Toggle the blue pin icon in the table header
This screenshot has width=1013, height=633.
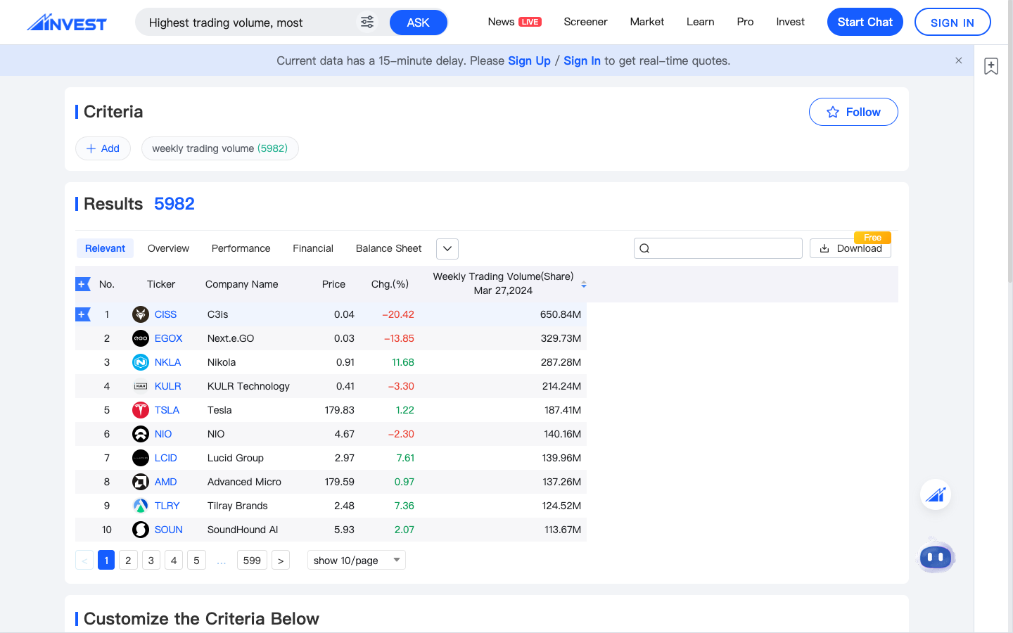point(82,284)
